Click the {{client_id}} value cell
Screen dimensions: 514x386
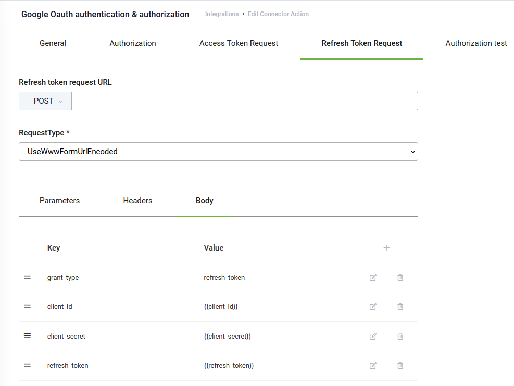pos(221,307)
